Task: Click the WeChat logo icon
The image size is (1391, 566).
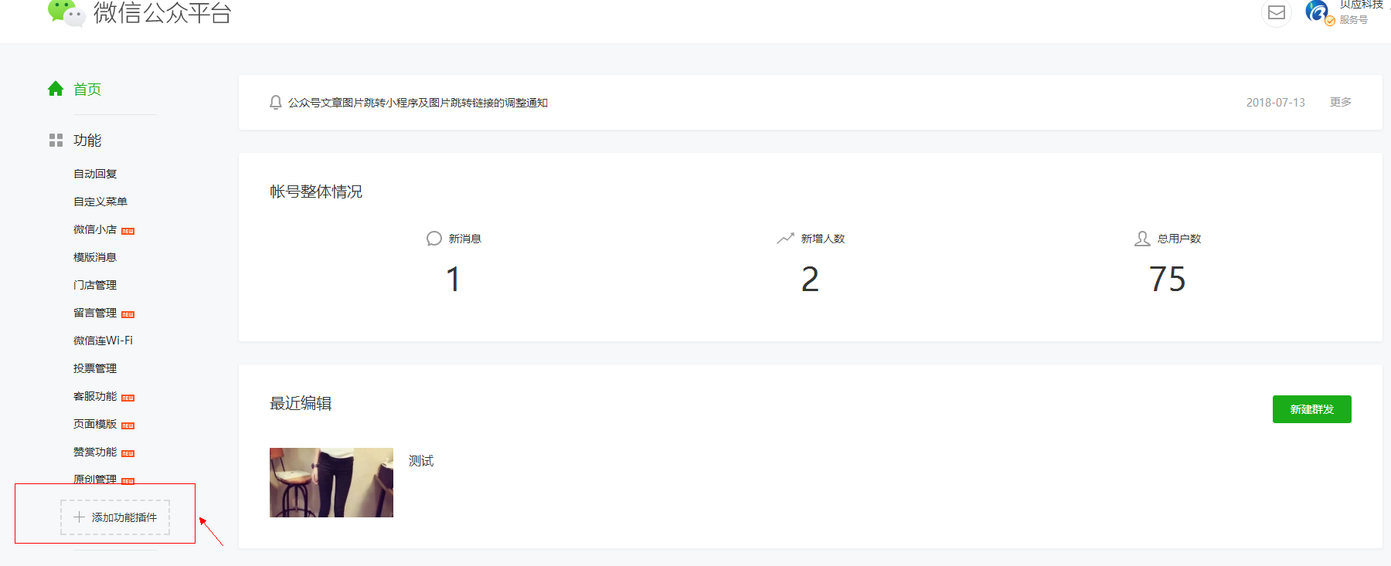Action: 66,12
